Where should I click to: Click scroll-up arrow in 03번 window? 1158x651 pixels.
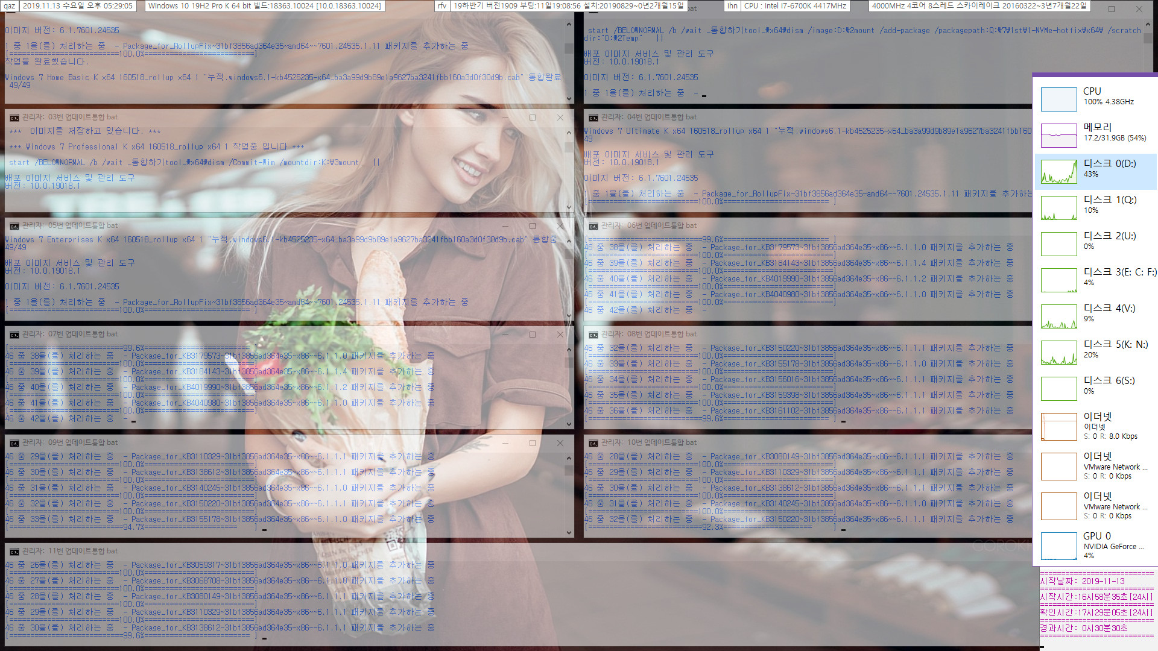[569, 133]
